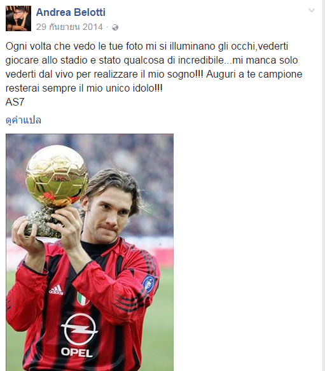Screen dimensions: 325x371
Task: Click the Opel lightning circle logo on jersey
Action: tap(79, 330)
